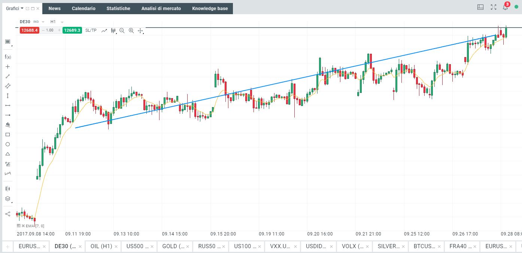Switch to the Calendario tab
Image resolution: width=522 pixels, height=253 pixels.
[x=84, y=9]
